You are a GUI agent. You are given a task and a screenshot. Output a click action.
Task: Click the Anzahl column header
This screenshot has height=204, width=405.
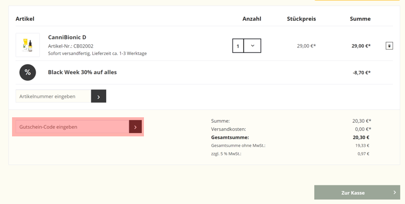pos(252,19)
